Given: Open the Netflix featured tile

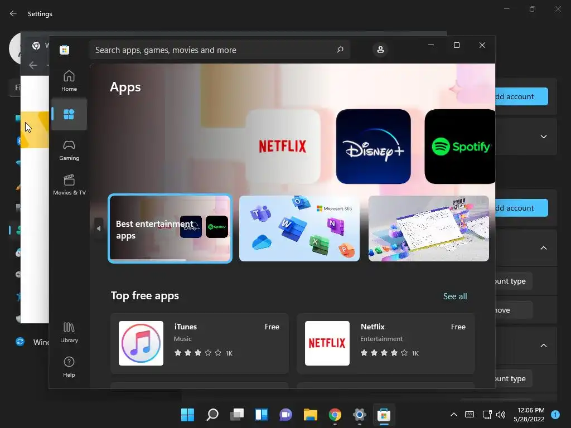Looking at the screenshot, I should point(283,147).
